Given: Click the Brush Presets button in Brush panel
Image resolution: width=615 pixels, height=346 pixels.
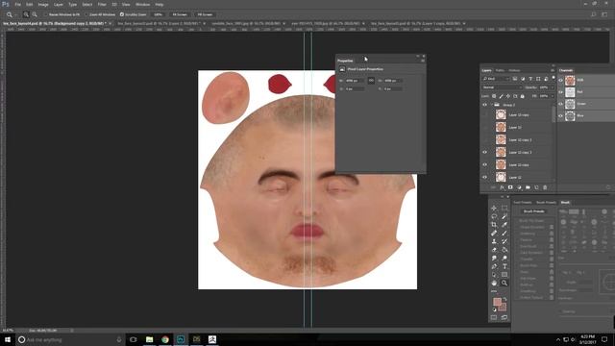Looking at the screenshot, I should click(x=534, y=211).
